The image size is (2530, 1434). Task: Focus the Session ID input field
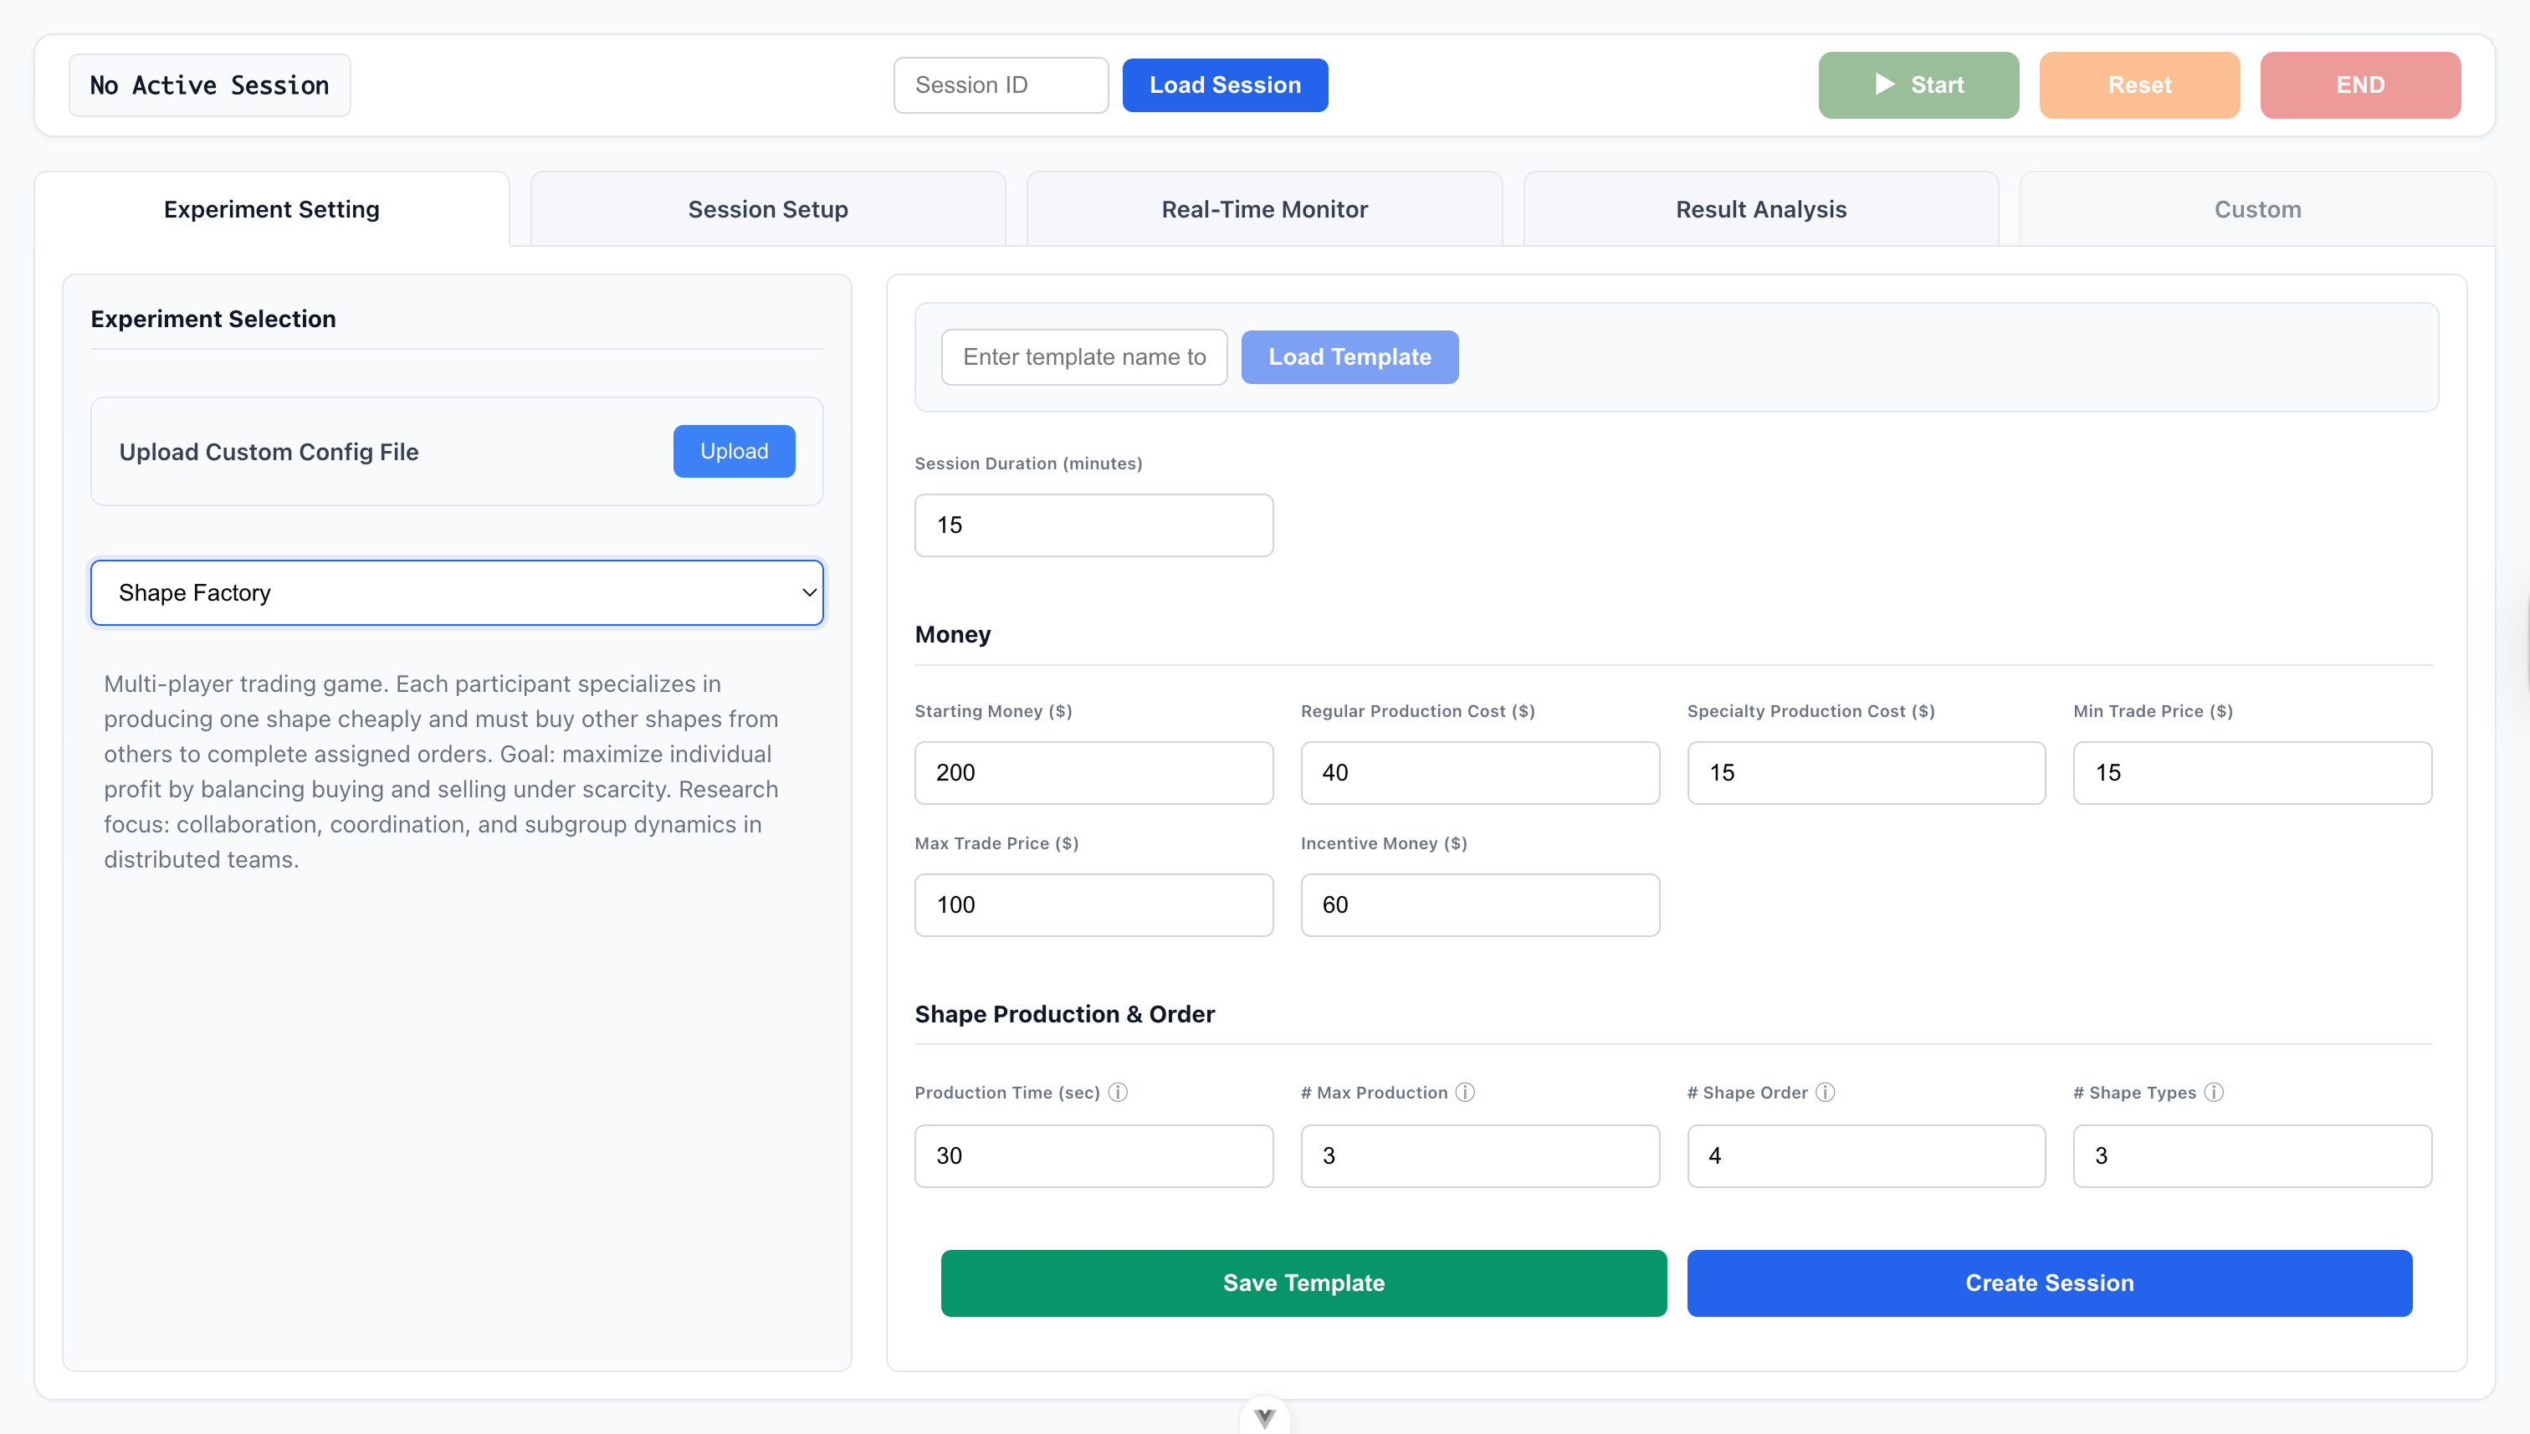(1001, 85)
